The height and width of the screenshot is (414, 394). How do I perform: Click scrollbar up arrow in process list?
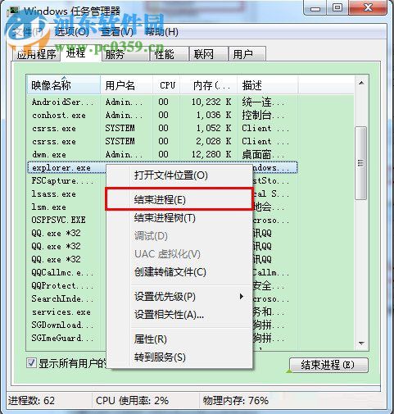pyautogui.click(x=361, y=83)
